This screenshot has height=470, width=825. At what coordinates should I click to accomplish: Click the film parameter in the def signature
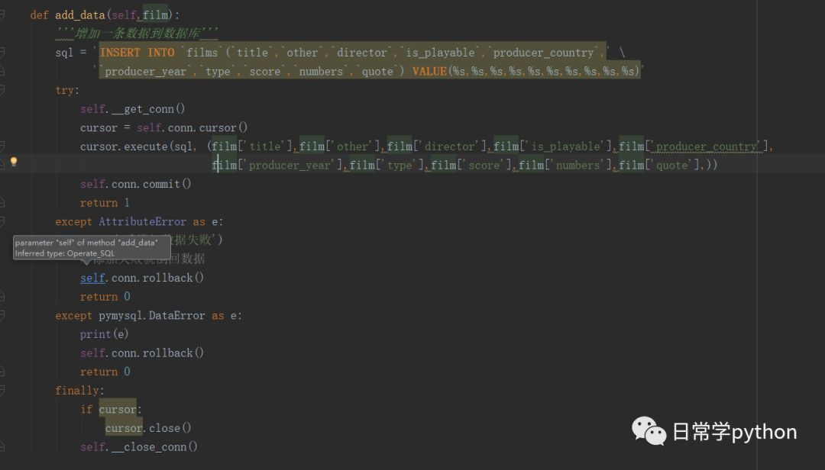(156, 15)
